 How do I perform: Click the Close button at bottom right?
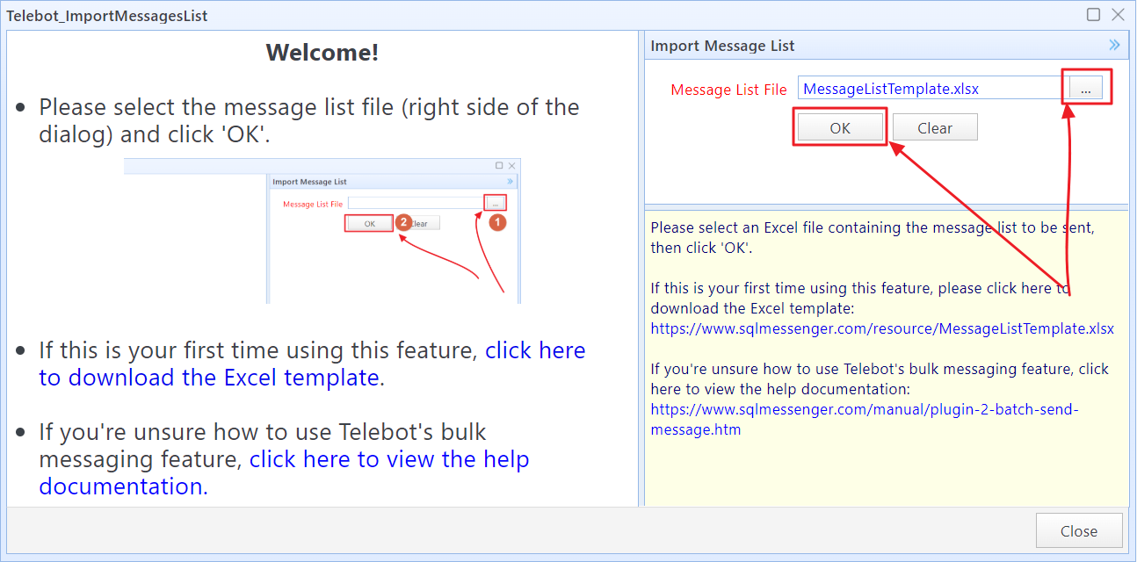pyautogui.click(x=1078, y=531)
